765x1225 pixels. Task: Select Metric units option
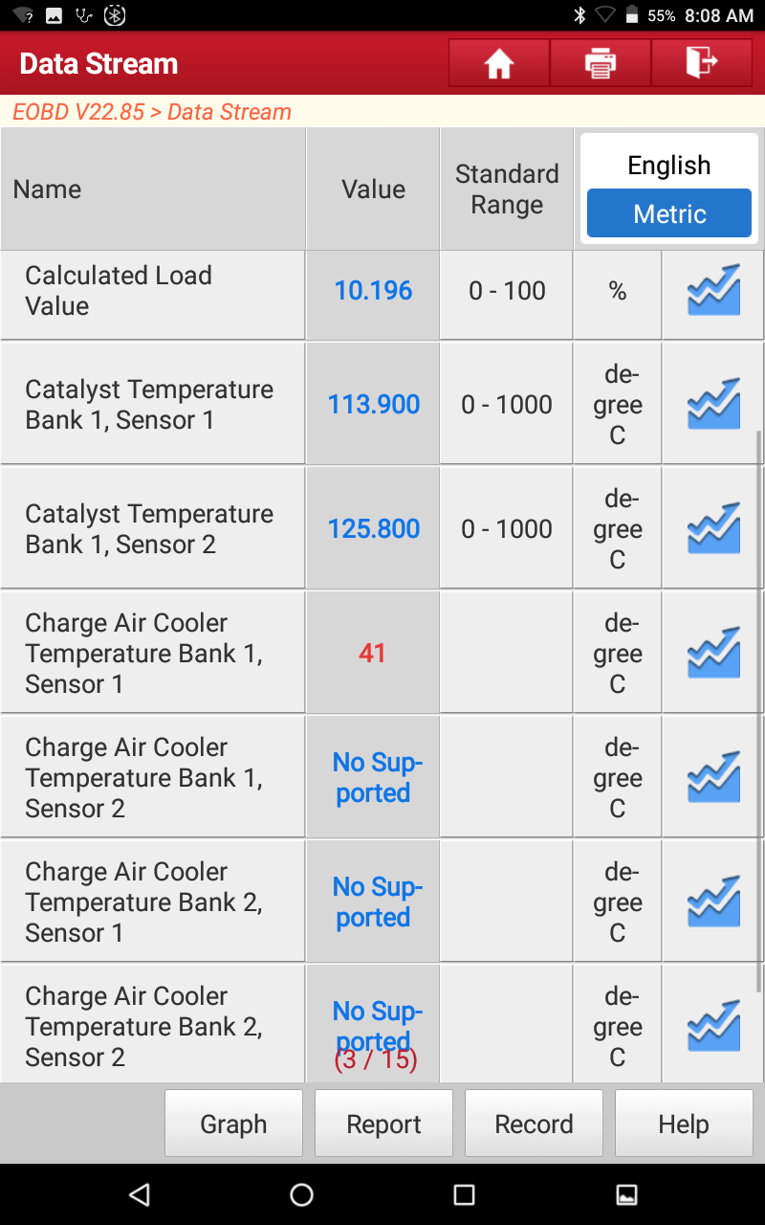(x=669, y=214)
